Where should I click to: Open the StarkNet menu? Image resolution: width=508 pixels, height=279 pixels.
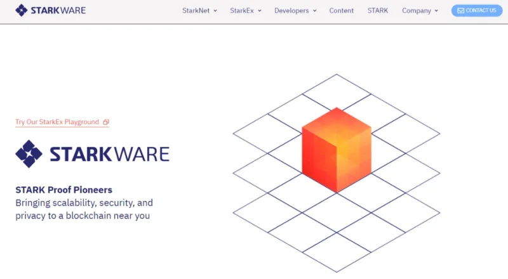pos(196,11)
